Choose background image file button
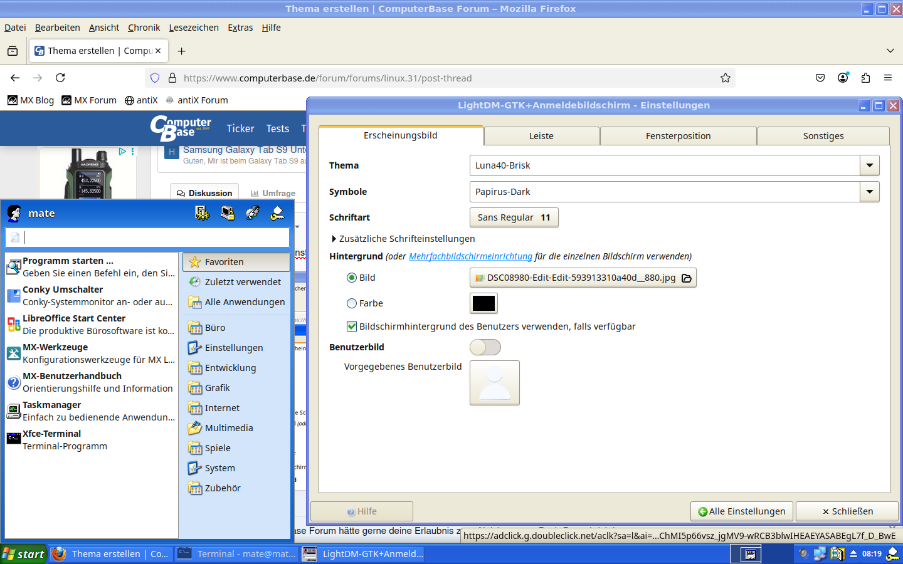 point(583,278)
